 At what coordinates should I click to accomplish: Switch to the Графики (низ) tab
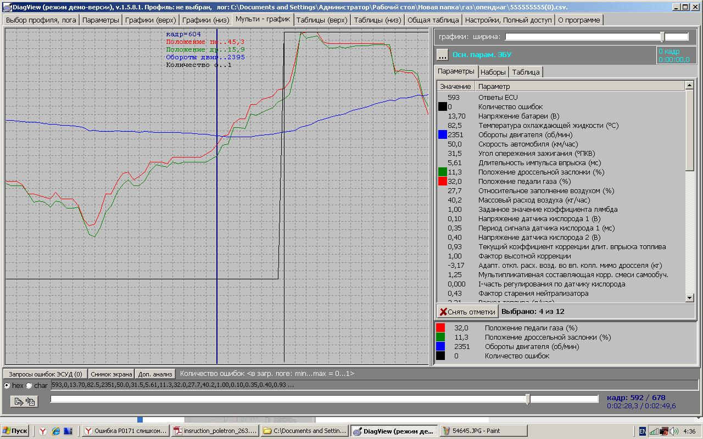(206, 20)
